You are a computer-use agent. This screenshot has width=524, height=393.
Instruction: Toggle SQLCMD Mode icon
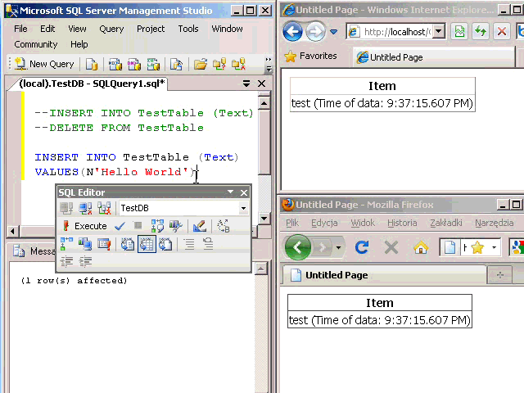pos(104,244)
